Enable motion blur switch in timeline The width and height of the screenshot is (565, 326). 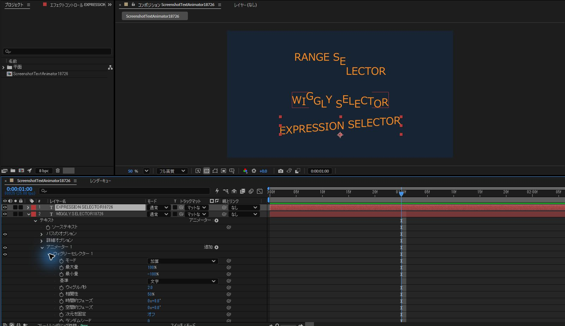[251, 191]
